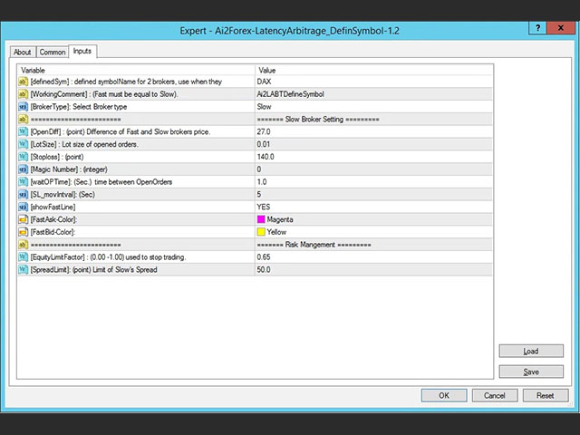This screenshot has width=580, height=435.
Task: Click the integer icon beside BrokerType variable
Action: [x=23, y=107]
